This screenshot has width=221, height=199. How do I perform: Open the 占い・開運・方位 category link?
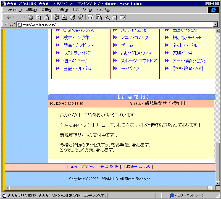[136, 53]
